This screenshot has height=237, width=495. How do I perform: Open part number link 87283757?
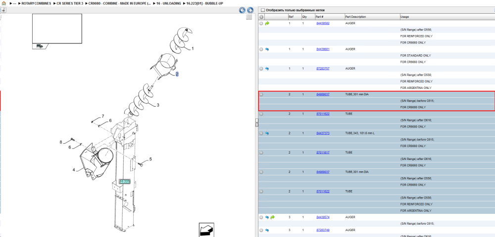[323, 68]
